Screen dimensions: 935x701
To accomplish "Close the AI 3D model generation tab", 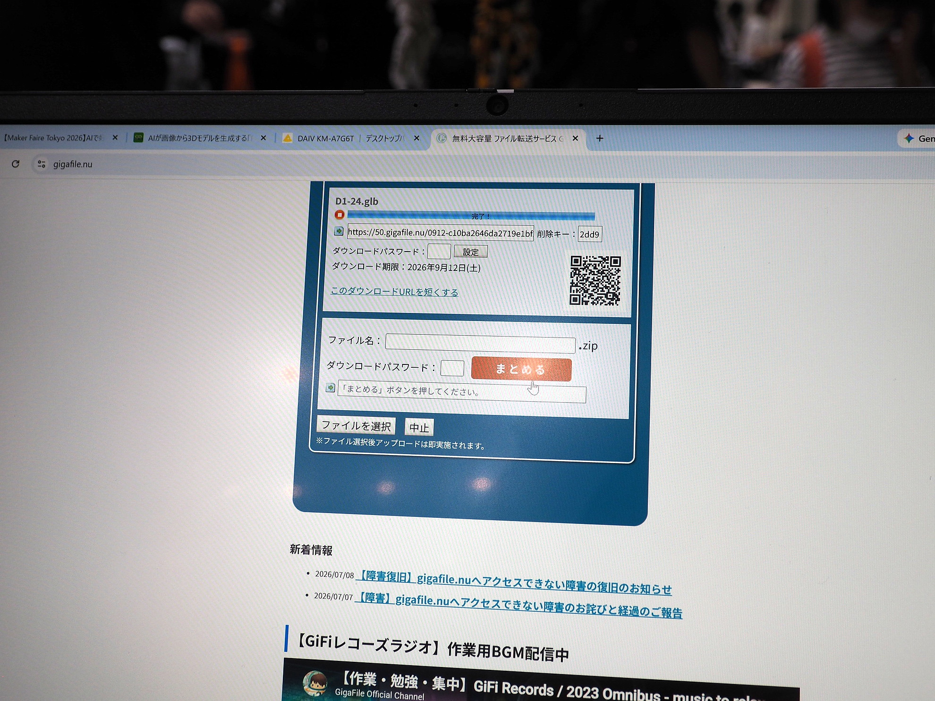I will coord(263,138).
